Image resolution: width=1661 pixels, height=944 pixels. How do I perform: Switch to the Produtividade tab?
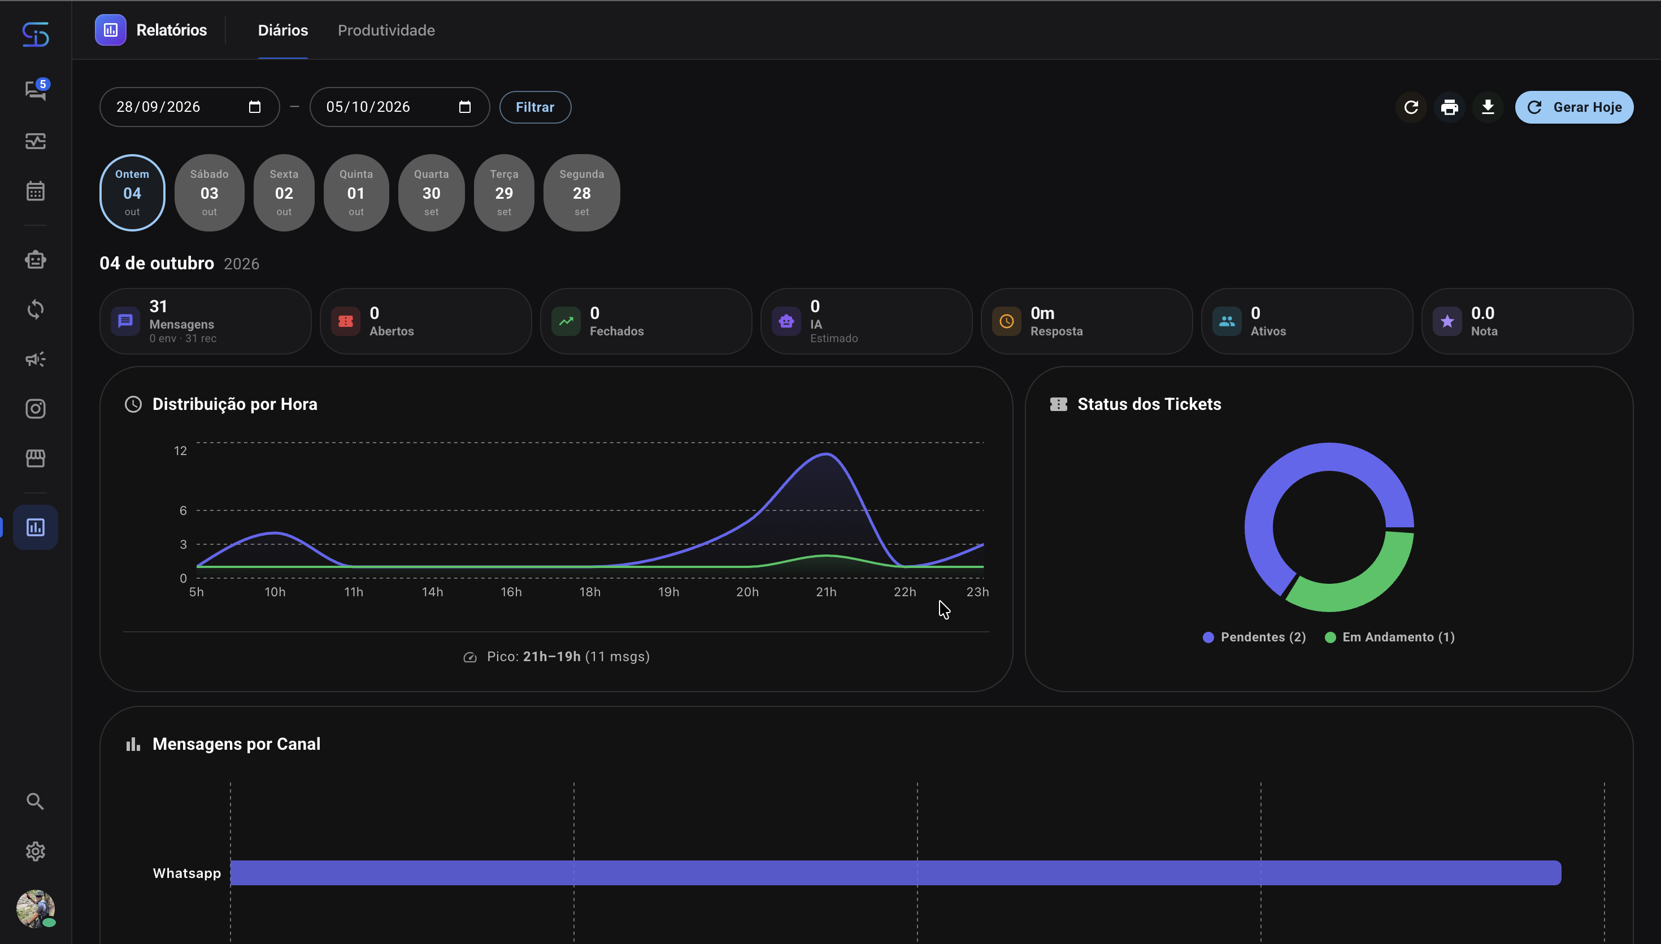click(386, 30)
